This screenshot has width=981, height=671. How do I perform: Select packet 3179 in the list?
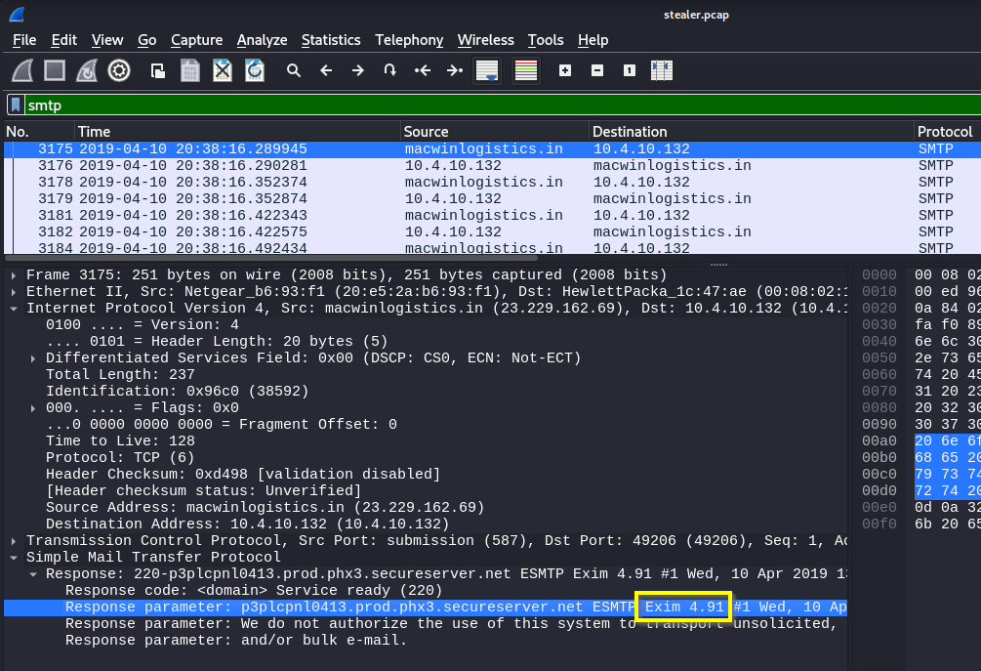coord(293,199)
